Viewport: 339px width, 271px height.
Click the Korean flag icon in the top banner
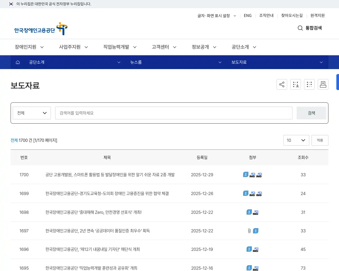(11, 4)
